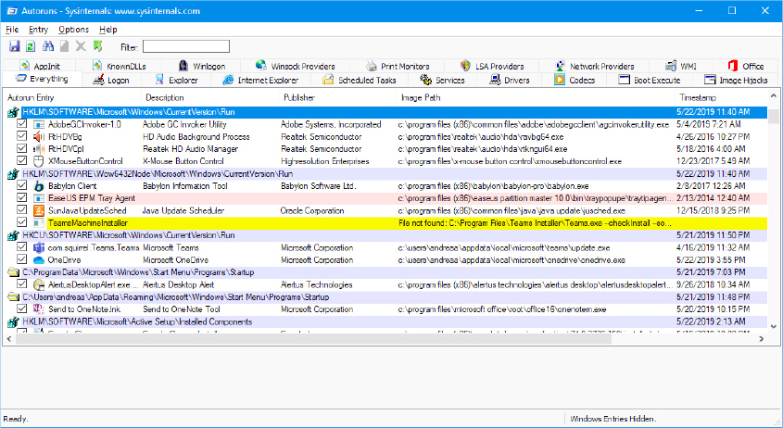Click the Jump to Entry green arrow icon

click(96, 46)
